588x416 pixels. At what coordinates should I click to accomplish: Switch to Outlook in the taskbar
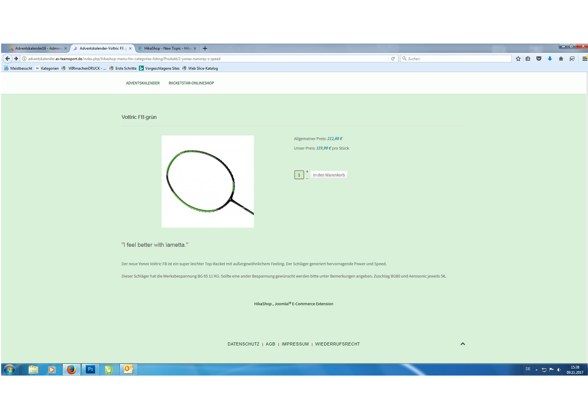[129, 370]
